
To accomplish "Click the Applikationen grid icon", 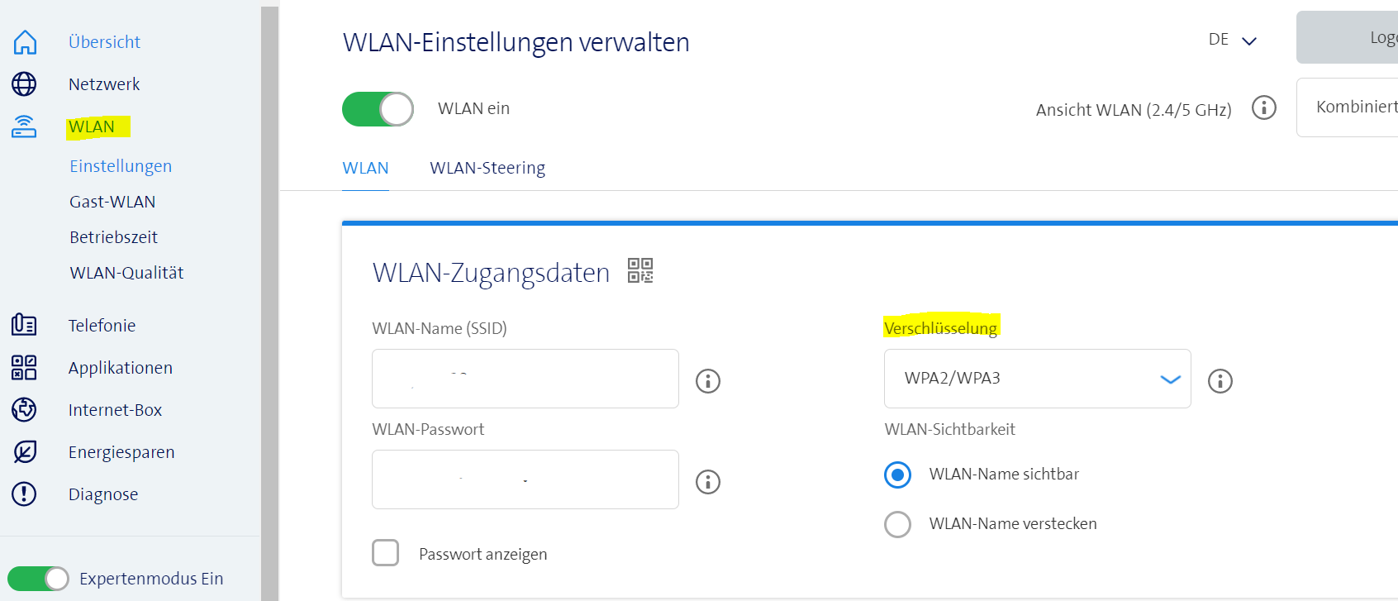I will pyautogui.click(x=24, y=367).
